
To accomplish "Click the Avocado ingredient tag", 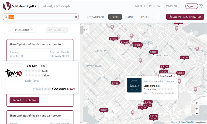I will [x=170, y=93].
